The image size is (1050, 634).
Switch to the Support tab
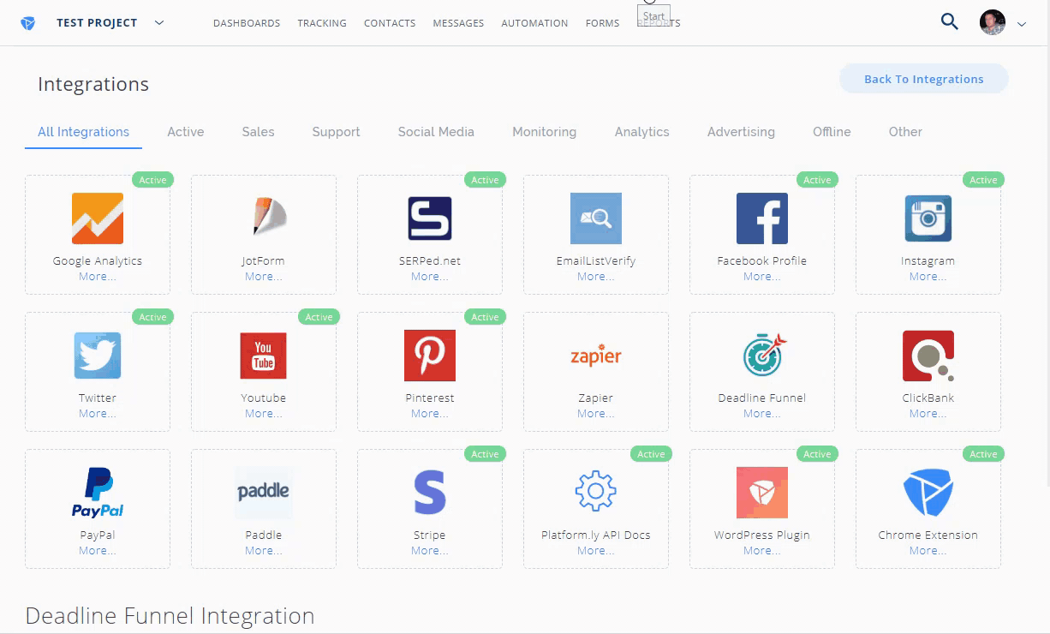336,132
